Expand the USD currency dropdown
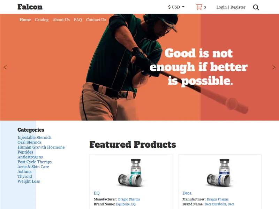 click(176, 7)
